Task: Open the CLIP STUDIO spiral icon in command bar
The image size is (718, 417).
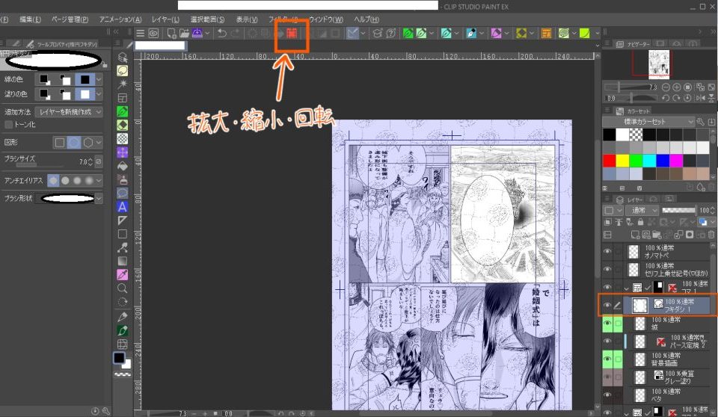Action: point(153,33)
